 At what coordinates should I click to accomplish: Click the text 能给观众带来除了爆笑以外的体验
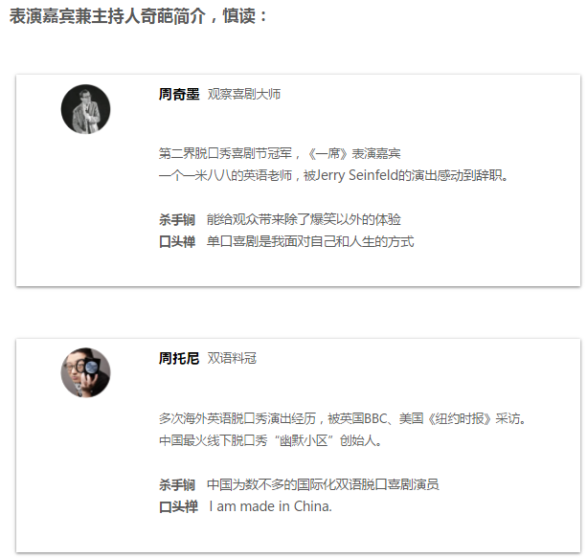(304, 219)
